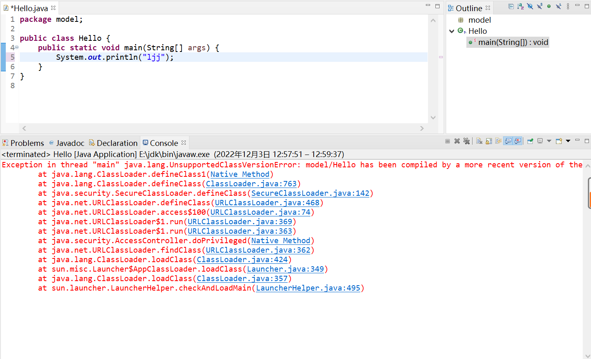Collapse the Hello class node in Outline
The height and width of the screenshot is (359, 591).
coord(452,31)
